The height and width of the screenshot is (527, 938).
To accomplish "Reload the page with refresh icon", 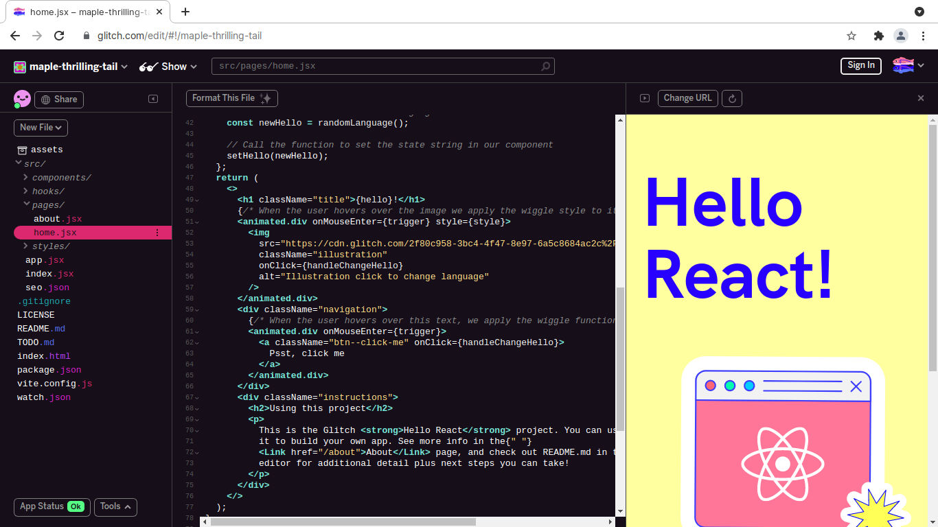I will pos(59,36).
